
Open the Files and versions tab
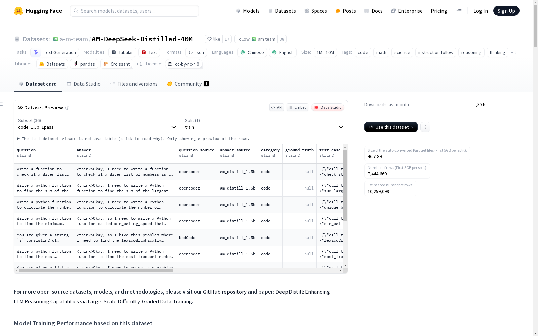point(134,84)
